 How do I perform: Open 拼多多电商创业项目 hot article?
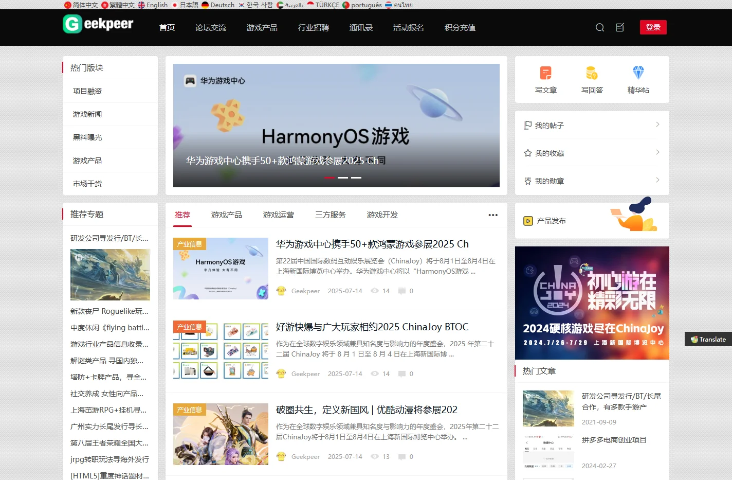pos(614,440)
